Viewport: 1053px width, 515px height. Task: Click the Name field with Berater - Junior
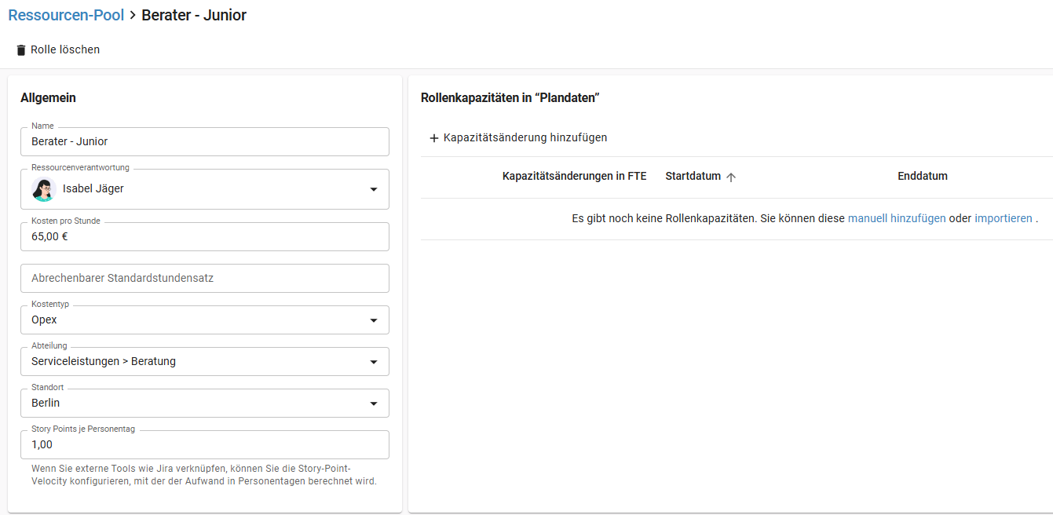pos(205,141)
